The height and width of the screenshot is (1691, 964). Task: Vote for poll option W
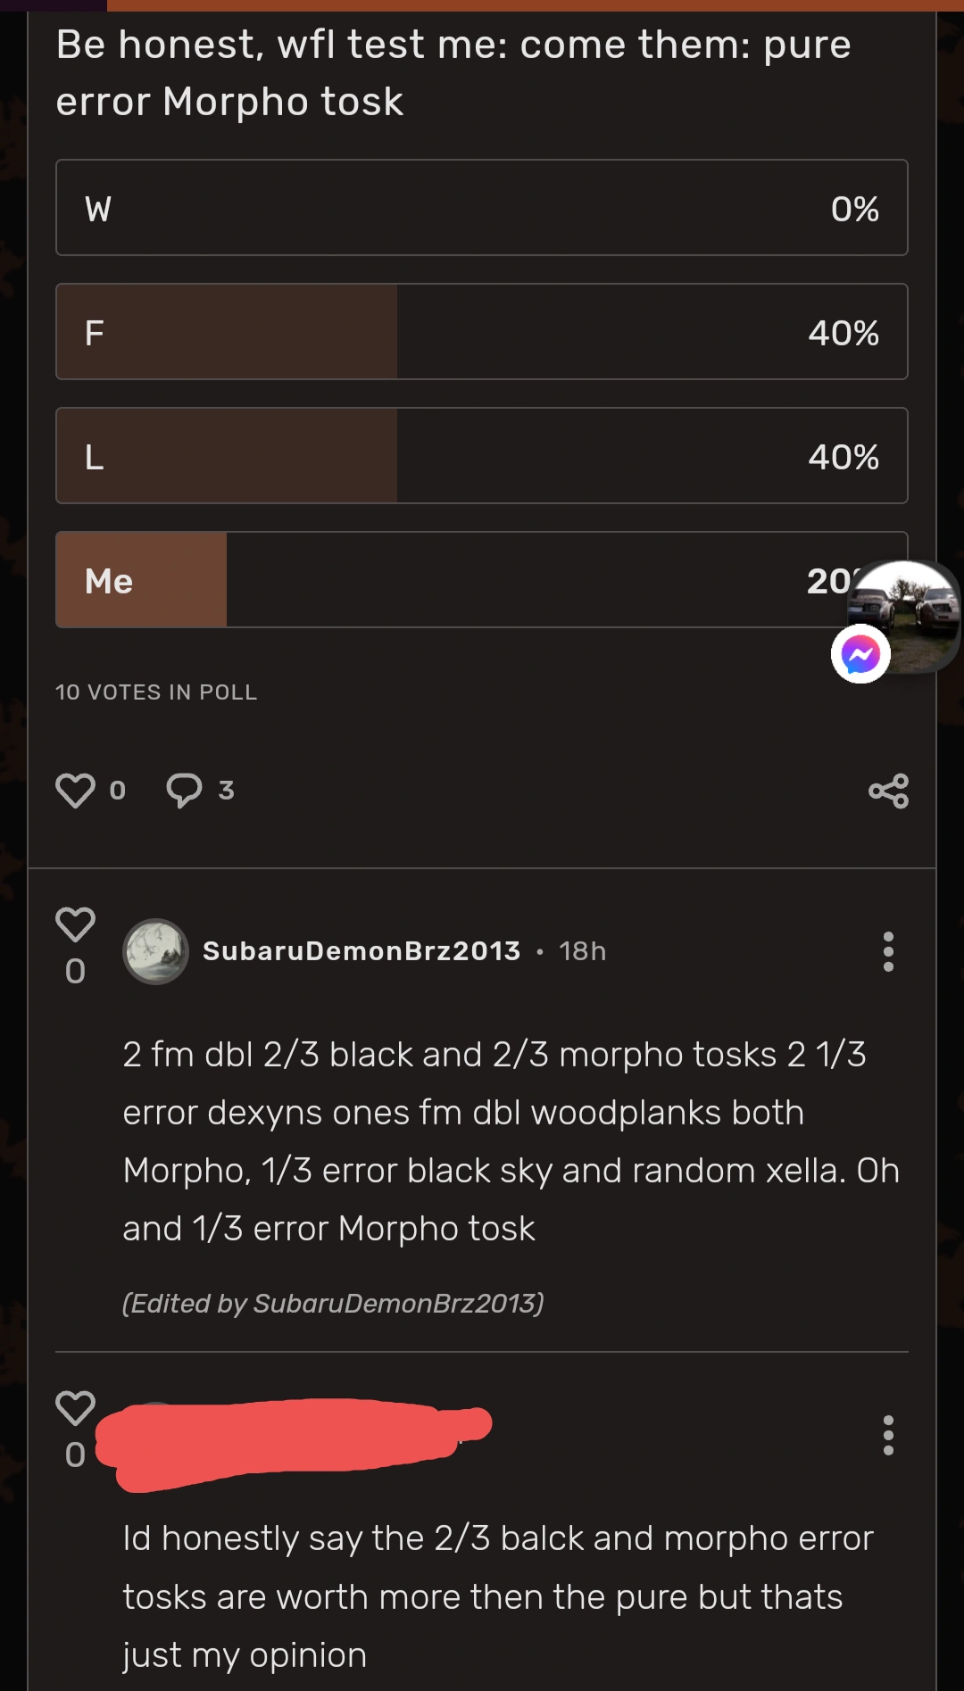click(482, 208)
